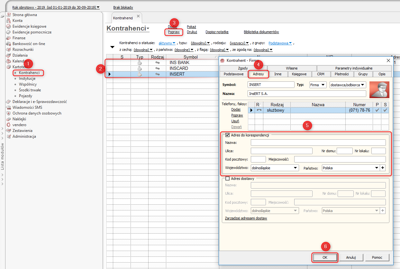Click the vendero module icon
This screenshot has width=400, height=269.
pyautogui.click(x=9, y=125)
